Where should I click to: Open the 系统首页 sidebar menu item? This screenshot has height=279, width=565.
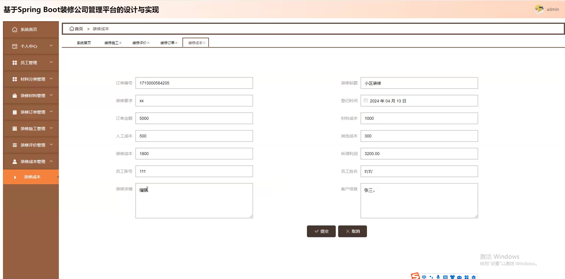31,29
